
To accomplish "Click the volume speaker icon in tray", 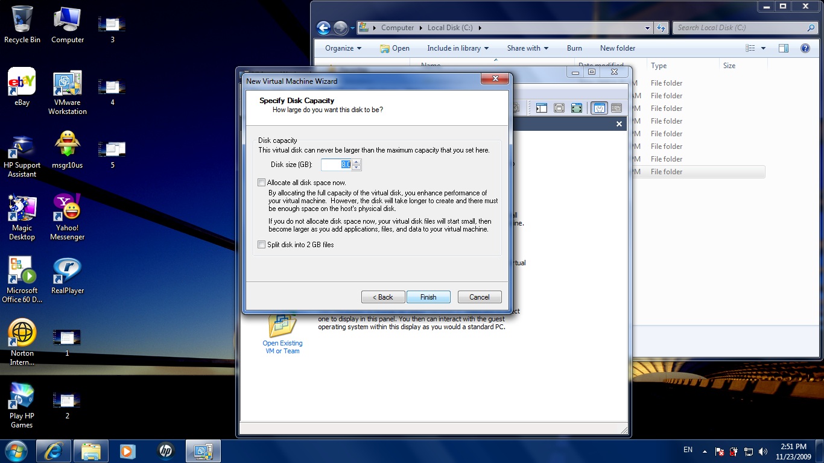I will 763,451.
